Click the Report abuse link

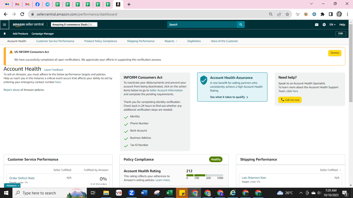click(12, 90)
